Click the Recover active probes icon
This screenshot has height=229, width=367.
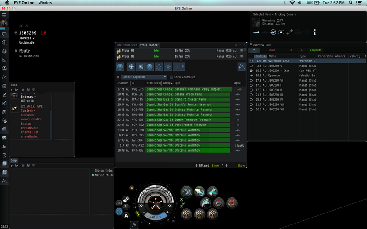[131, 66]
